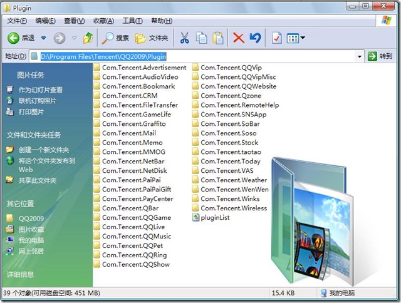
Task: Click 作为幻灯片查看 link
Action: point(40,90)
